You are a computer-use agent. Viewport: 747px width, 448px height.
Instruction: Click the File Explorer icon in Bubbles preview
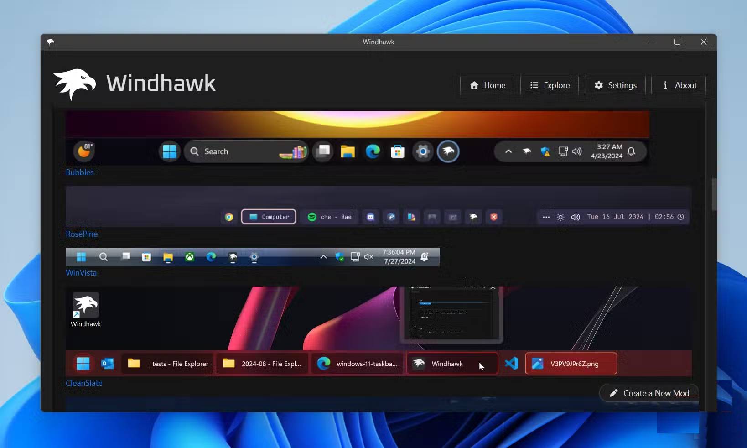[348, 151]
